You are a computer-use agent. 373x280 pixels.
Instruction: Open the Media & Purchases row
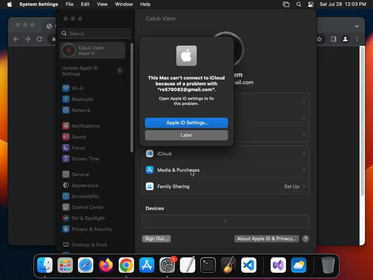pos(225,170)
